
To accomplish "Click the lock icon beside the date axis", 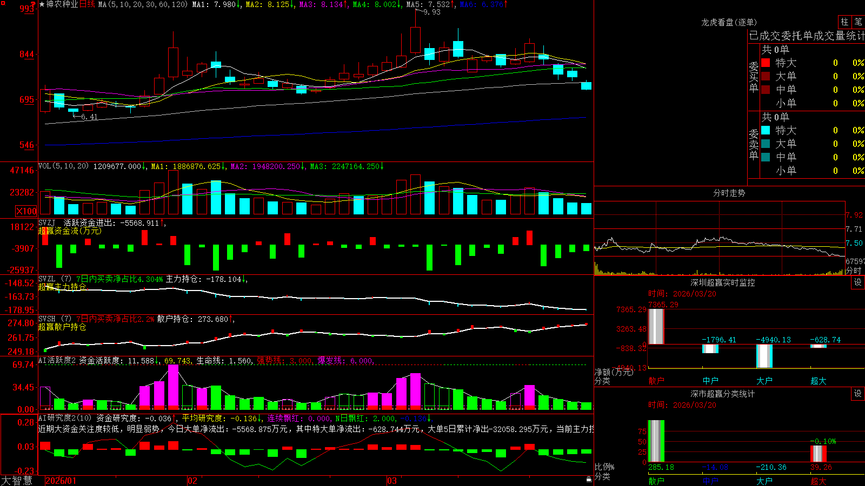I will click(589, 480).
